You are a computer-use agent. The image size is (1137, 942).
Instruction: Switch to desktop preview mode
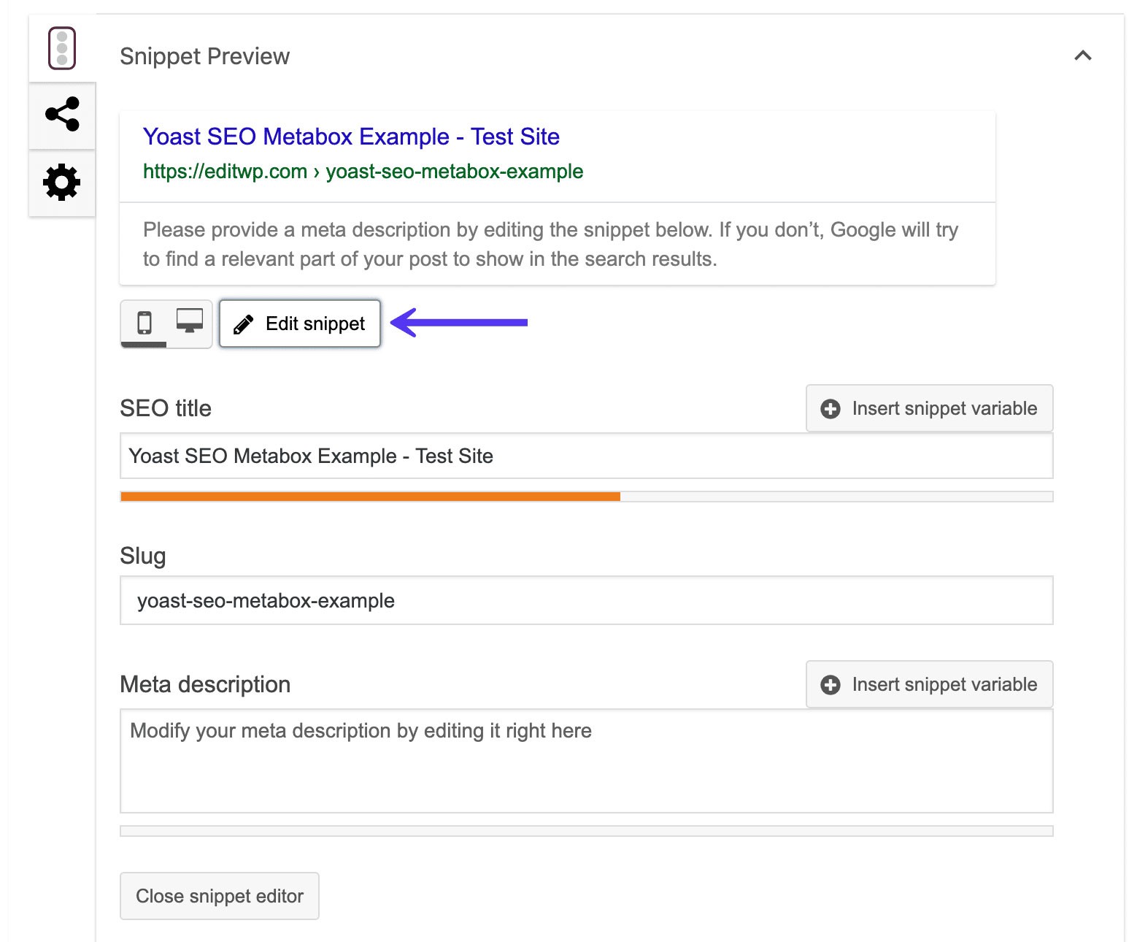click(x=190, y=321)
